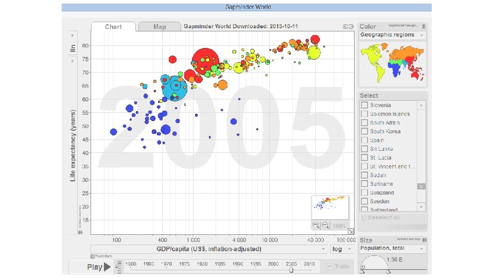
Task: Click the blue bubble near 4 000 GDP
Action: click(234, 121)
